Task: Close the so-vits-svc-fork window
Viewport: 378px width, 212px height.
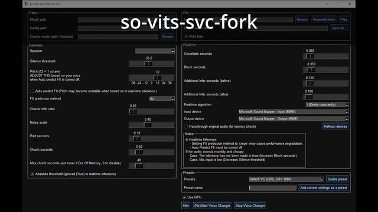Action: point(350,4)
